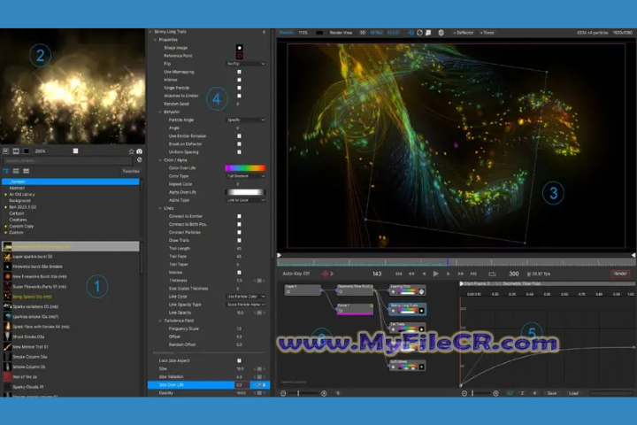The width and height of the screenshot is (637, 425).
Task: Rewind using the double-left arrow
Action: [411, 274]
